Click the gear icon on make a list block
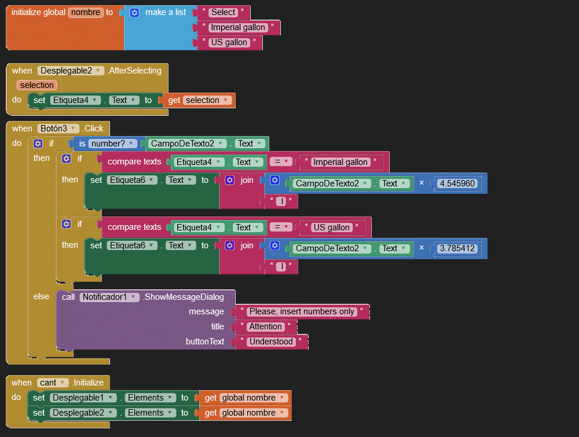 pyautogui.click(x=134, y=12)
